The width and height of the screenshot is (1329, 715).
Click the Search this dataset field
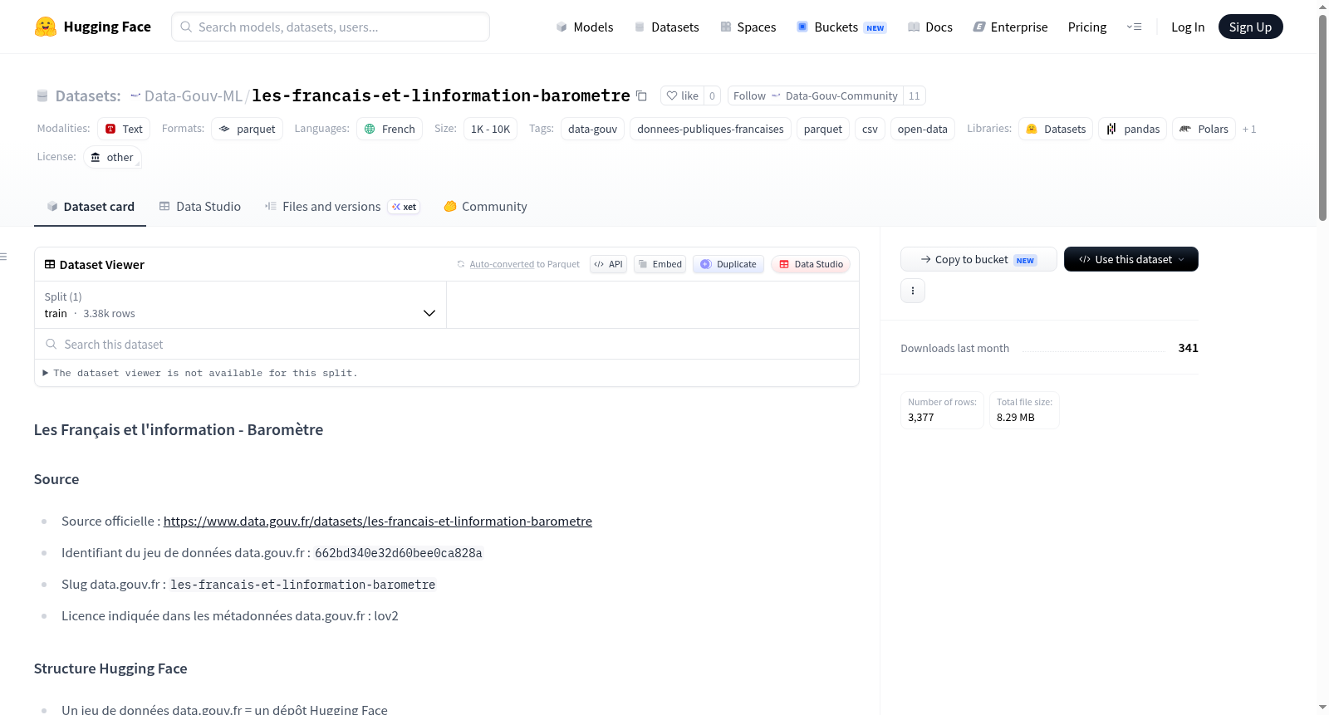click(447, 344)
